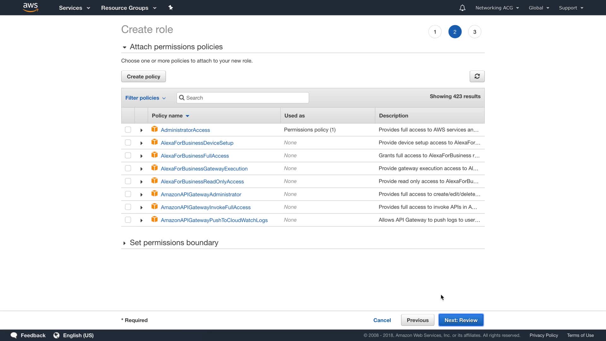Click the pin shortcuts icon
Viewport: 606px width, 341px height.
tap(171, 8)
